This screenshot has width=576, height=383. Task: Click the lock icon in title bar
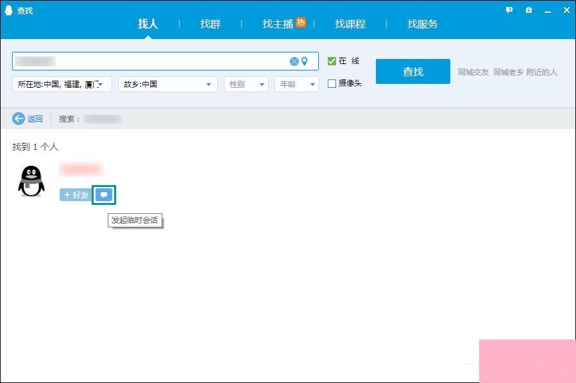pyautogui.click(x=529, y=10)
